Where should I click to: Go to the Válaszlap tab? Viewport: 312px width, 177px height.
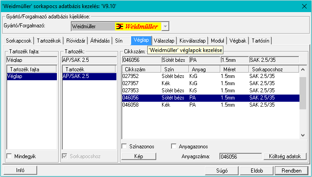point(164,41)
